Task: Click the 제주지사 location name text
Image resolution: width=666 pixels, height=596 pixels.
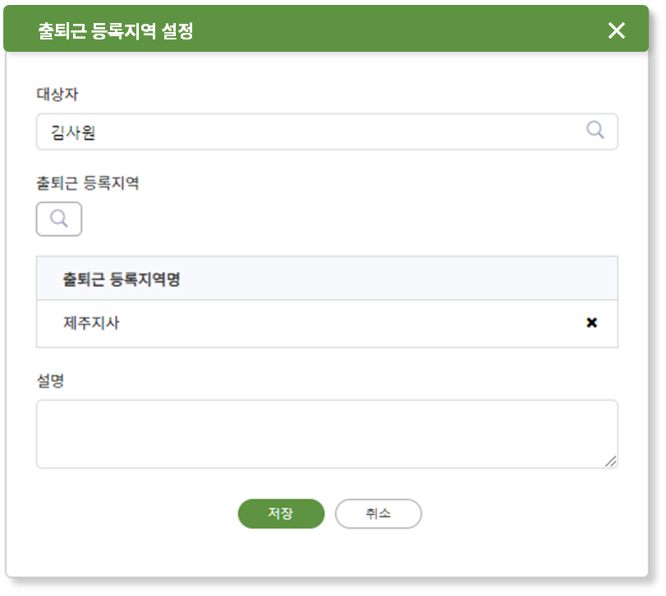Action: point(91,323)
